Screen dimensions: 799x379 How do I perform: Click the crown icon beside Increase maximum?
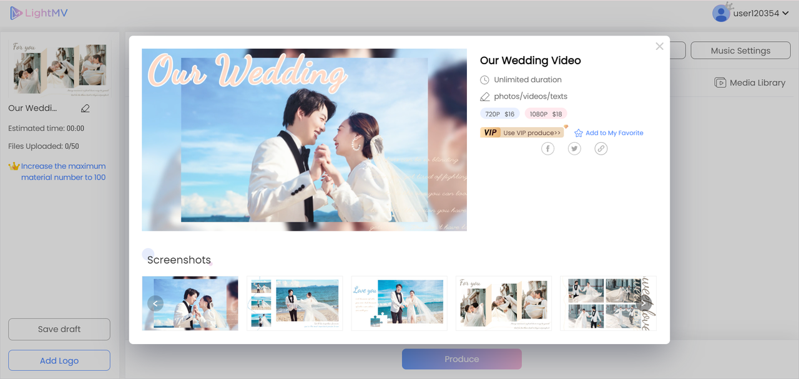pyautogui.click(x=14, y=166)
